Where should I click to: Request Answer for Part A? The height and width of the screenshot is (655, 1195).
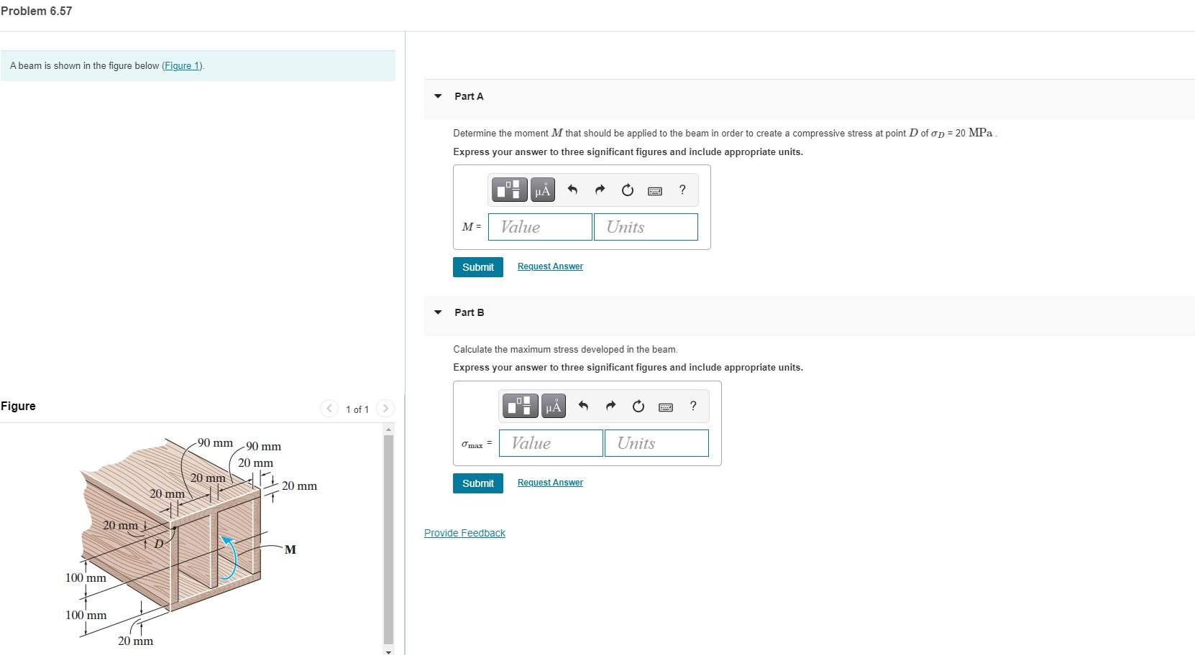click(x=550, y=266)
